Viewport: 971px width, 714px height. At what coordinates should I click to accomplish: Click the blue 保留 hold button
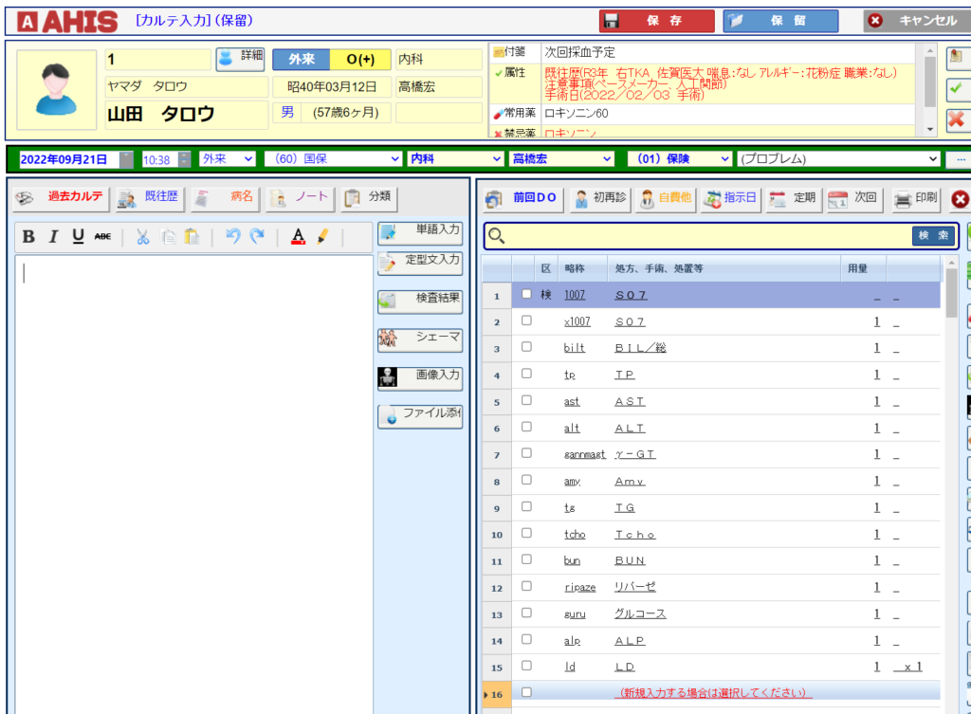tap(781, 21)
